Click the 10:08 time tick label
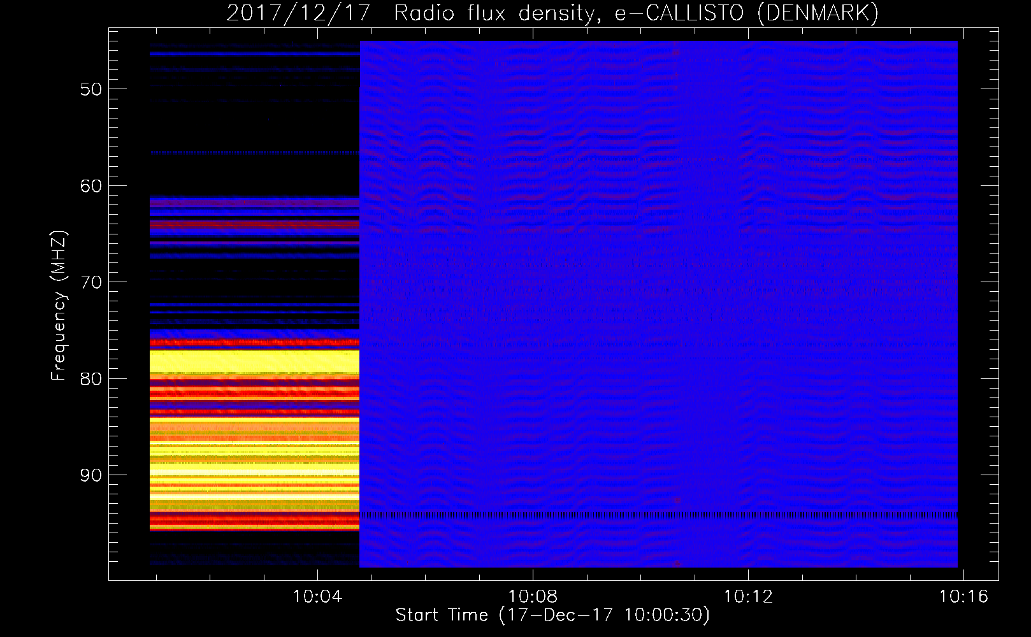1031x637 pixels. coord(533,597)
